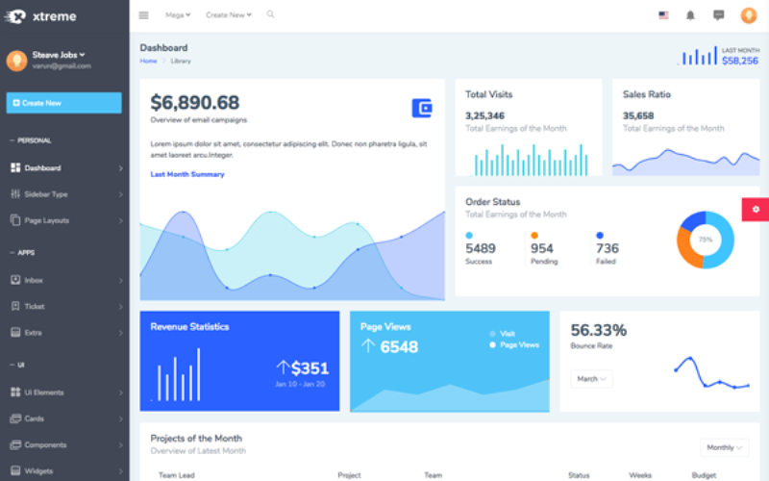Open the search magnifier icon
769x481 pixels.
270,14
